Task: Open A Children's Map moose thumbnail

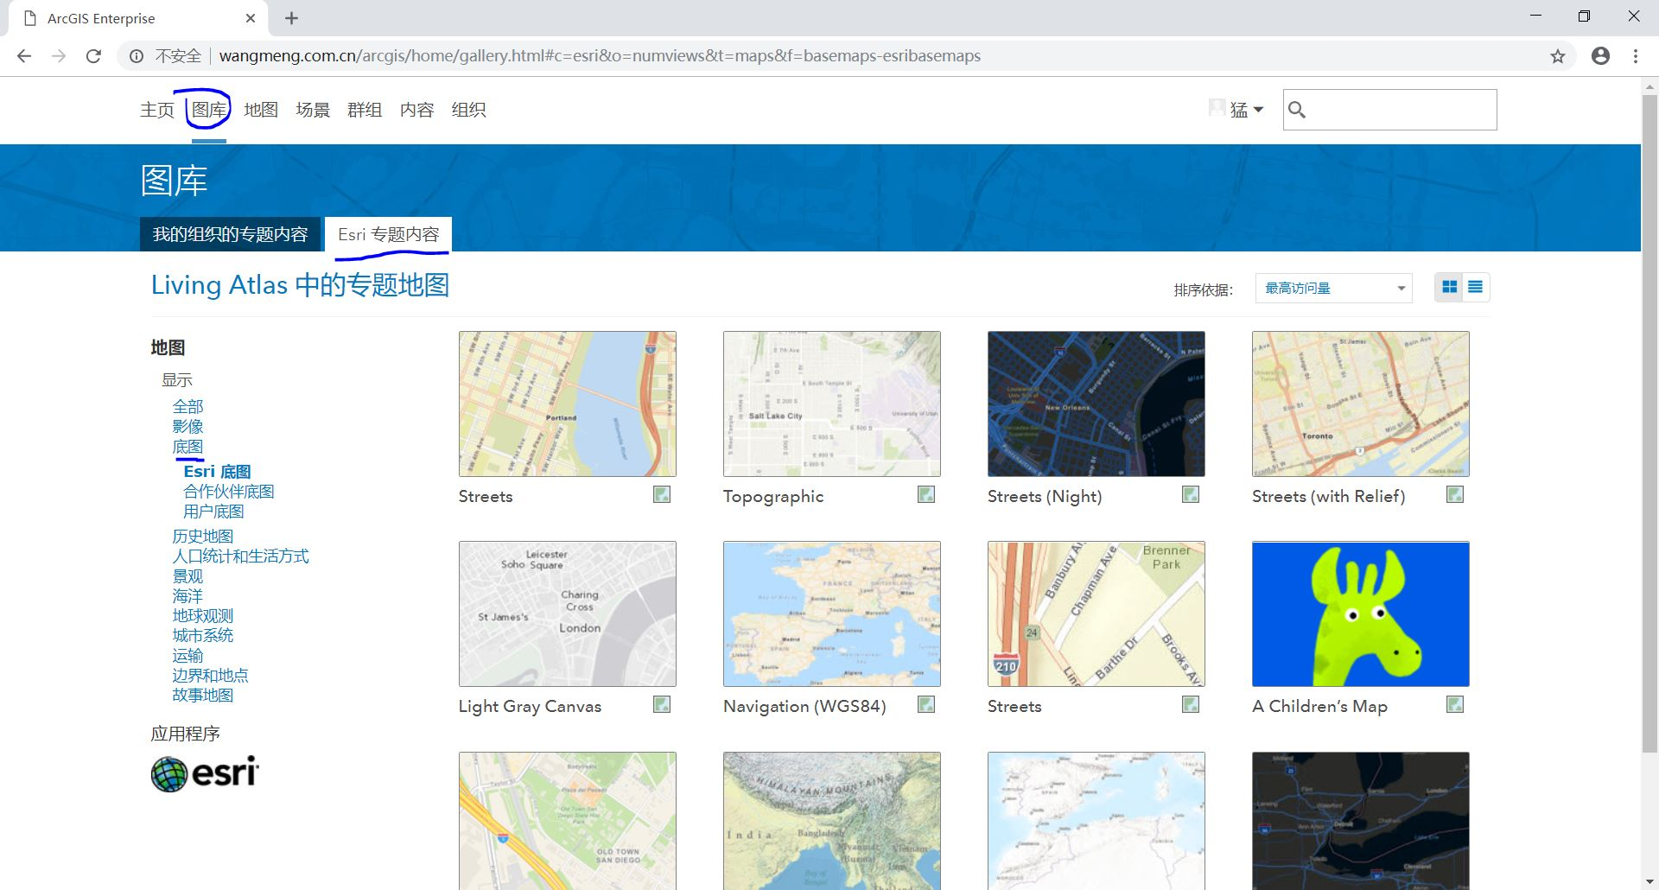Action: pos(1361,613)
